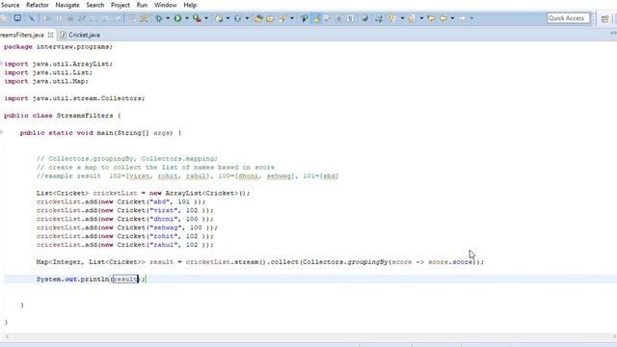Viewport: 617px width, 347px height.
Task: Switch to the StreamsFilters.java editor tab
Action: tap(22, 35)
